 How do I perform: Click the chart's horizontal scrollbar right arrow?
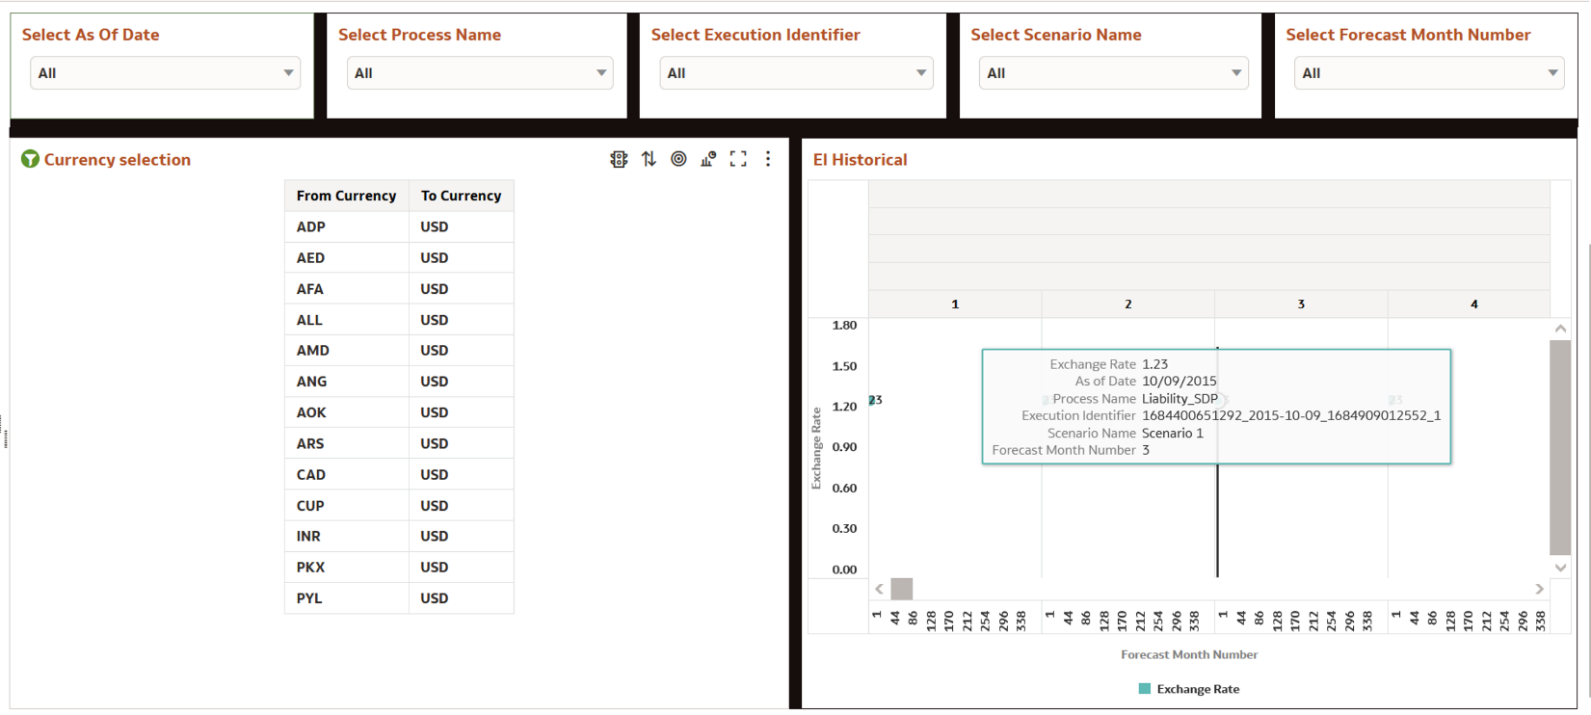1539,589
